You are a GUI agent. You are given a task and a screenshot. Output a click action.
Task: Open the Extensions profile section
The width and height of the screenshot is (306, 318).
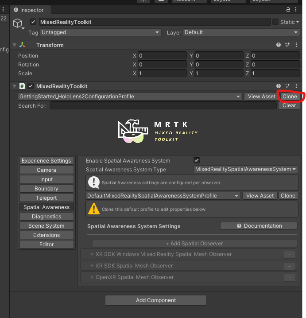click(x=46, y=235)
